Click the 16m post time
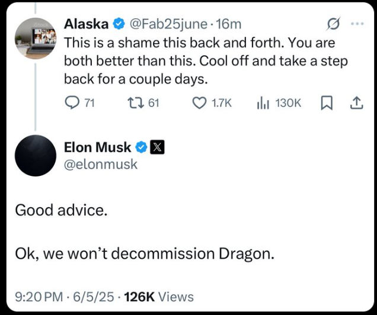The height and width of the screenshot is (315, 377). point(228,25)
